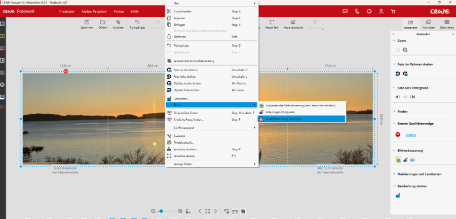Viewport: 456px width, 219px height.
Task: Switch to the Anordnen tab
Action: (428, 24)
